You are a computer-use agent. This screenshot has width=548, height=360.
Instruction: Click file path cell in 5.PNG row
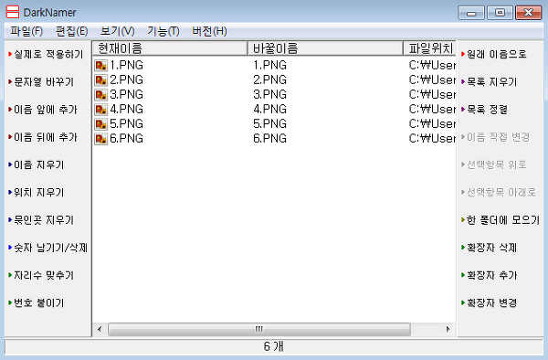coord(432,124)
